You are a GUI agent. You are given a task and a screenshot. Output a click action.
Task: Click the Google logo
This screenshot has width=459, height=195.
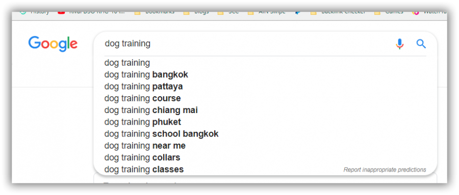point(53,44)
